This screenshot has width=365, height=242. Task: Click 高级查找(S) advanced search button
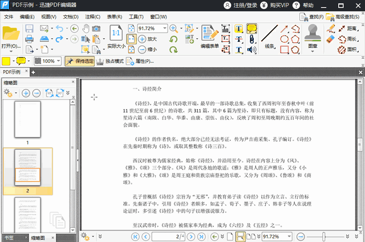pos(343,17)
